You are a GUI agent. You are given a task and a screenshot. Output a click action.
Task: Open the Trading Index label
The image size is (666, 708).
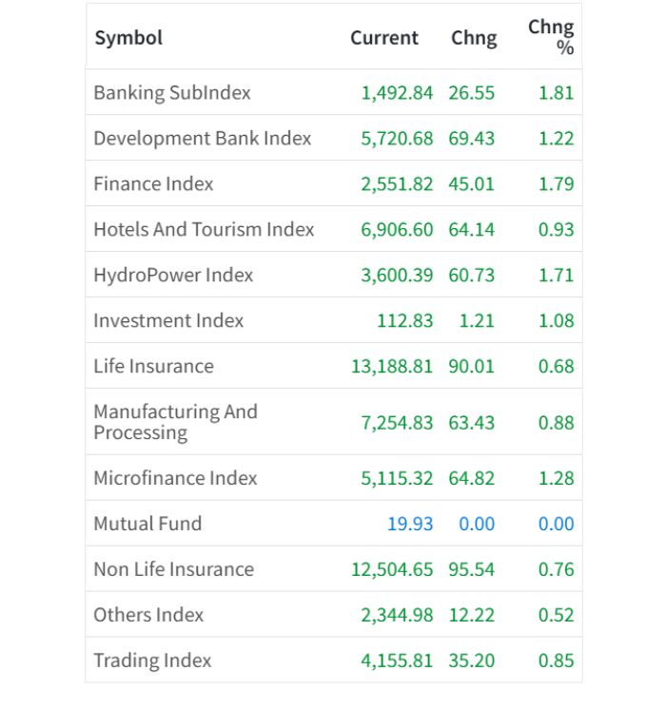[152, 661]
